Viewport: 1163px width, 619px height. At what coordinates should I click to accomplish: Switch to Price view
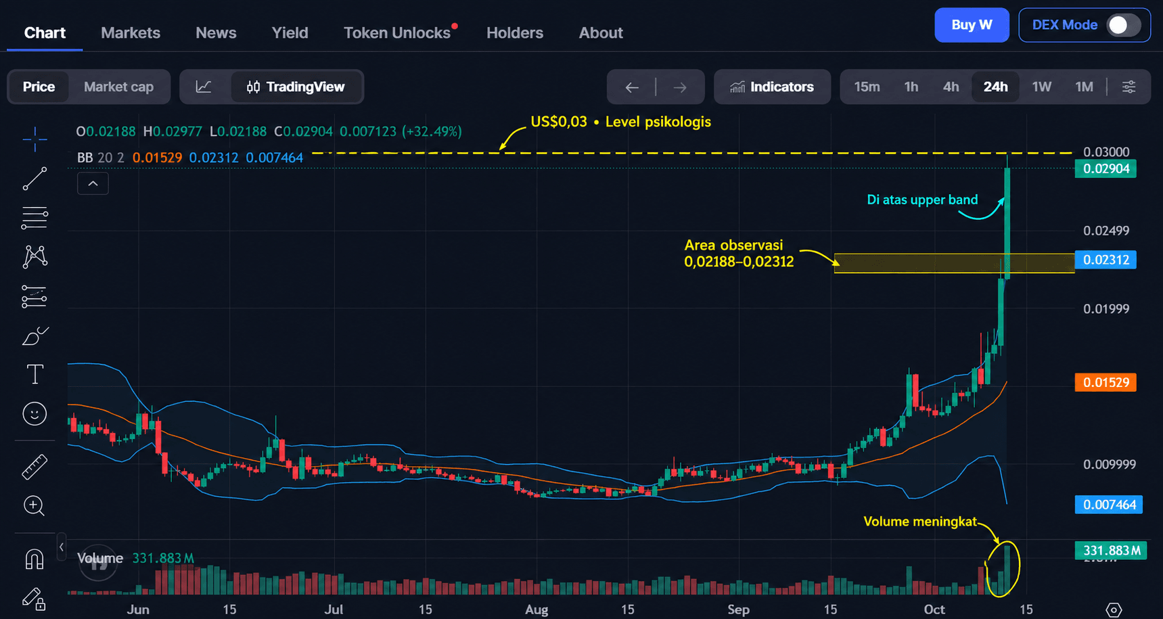(x=39, y=87)
